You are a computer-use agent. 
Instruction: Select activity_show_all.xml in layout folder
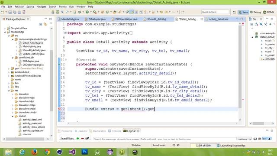[34, 127]
